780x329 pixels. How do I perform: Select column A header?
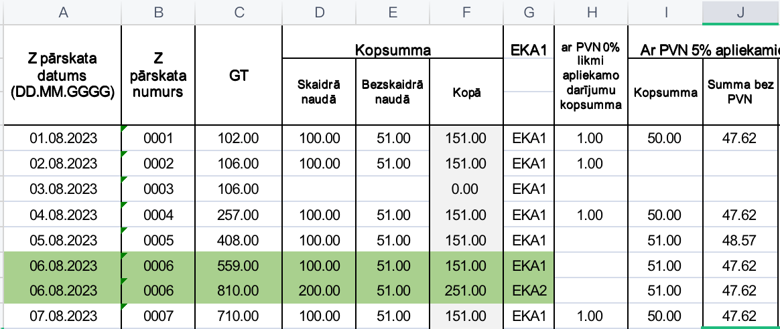64,12
